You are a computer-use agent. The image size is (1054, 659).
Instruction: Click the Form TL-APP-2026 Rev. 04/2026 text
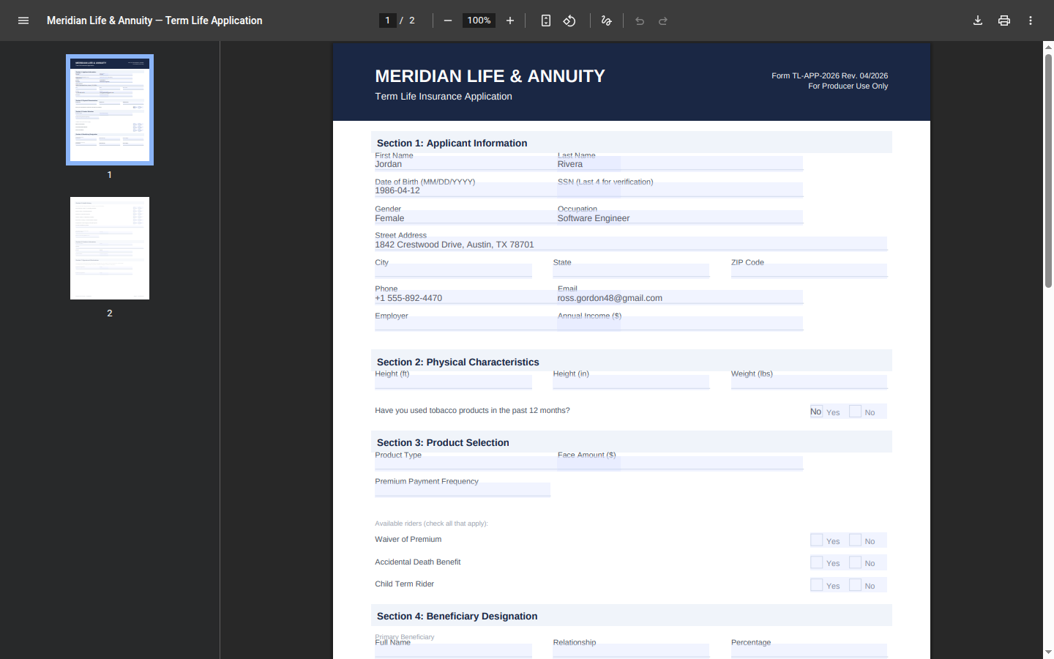tap(829, 75)
